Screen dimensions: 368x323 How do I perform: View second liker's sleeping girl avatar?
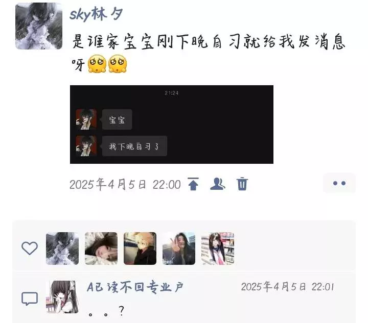click(x=101, y=249)
